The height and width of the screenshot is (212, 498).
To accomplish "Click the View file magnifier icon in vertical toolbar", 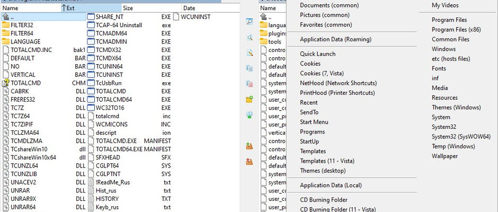I will pos(250,21).
